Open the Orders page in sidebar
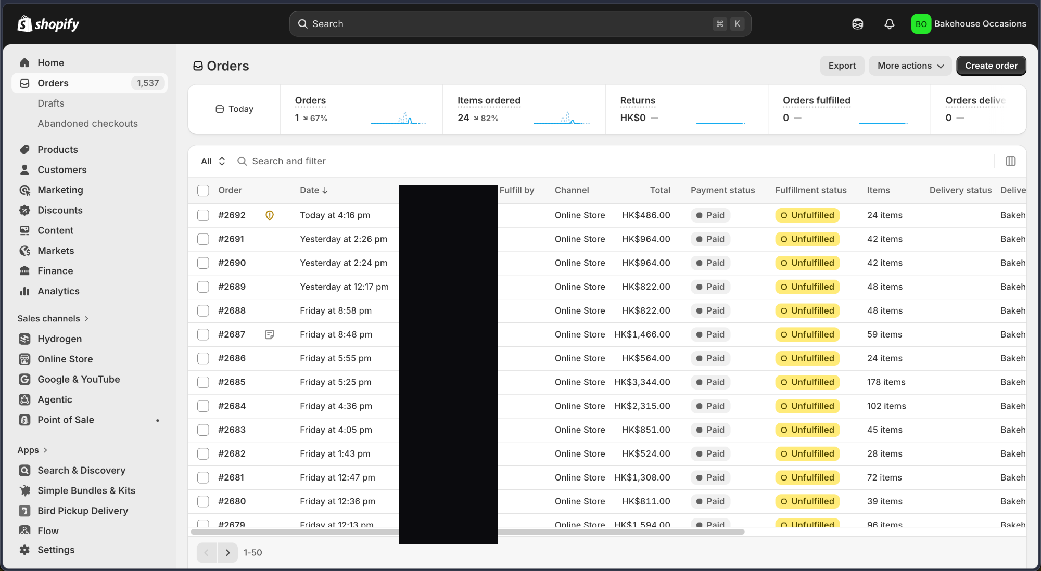Screen dimensions: 1041x571 90,83
